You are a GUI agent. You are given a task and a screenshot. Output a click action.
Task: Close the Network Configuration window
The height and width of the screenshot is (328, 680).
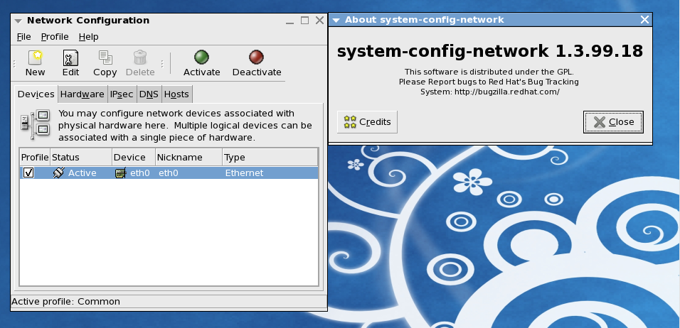point(319,21)
